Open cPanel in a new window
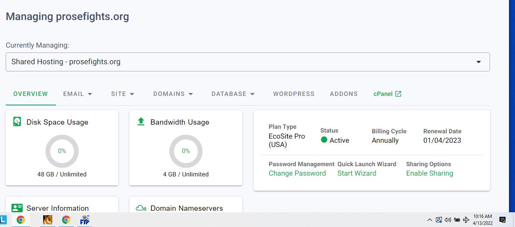Image resolution: width=515 pixels, height=227 pixels. pos(387,94)
